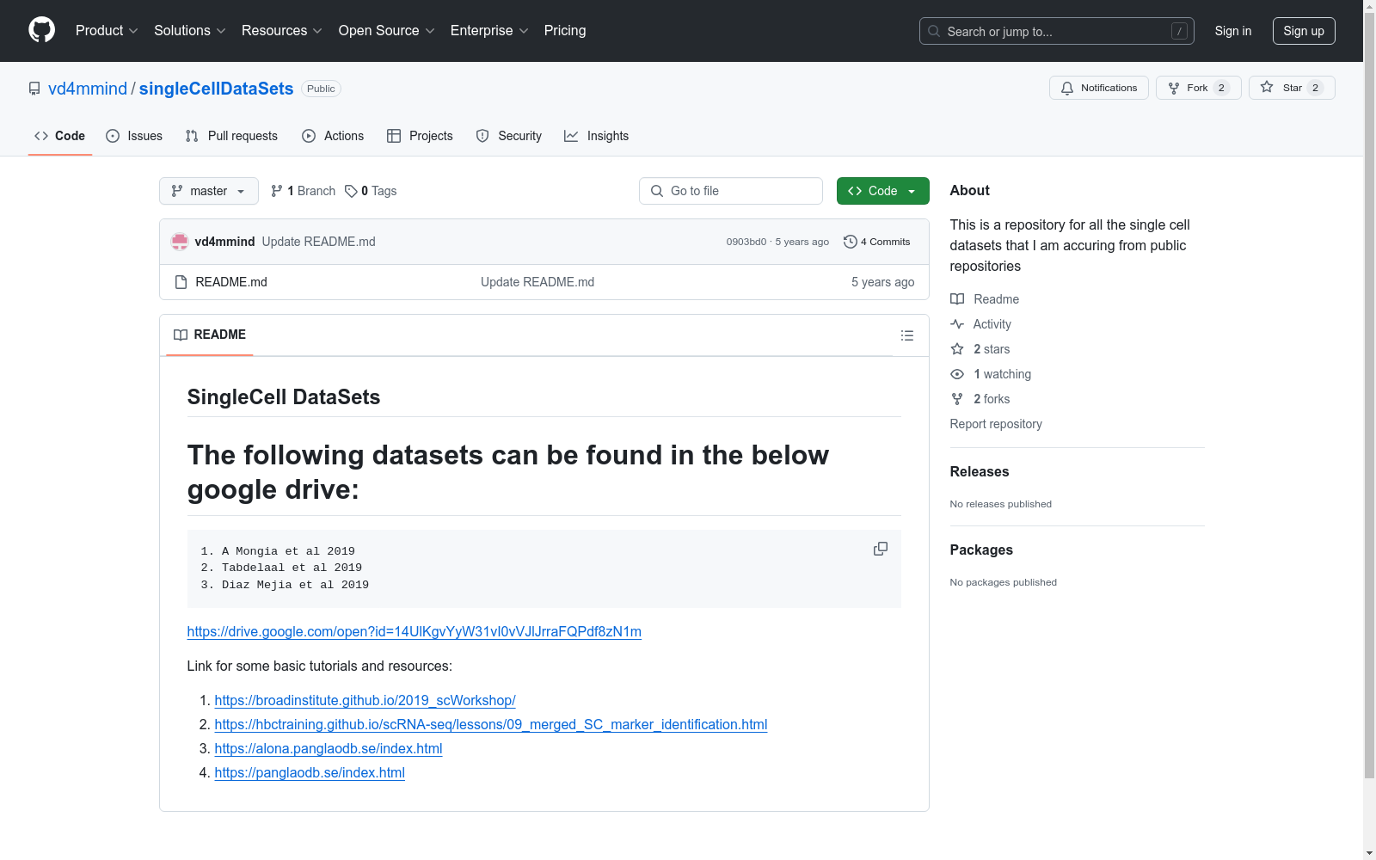Click the GitHub logo icon
1376x860 pixels.
(x=41, y=30)
